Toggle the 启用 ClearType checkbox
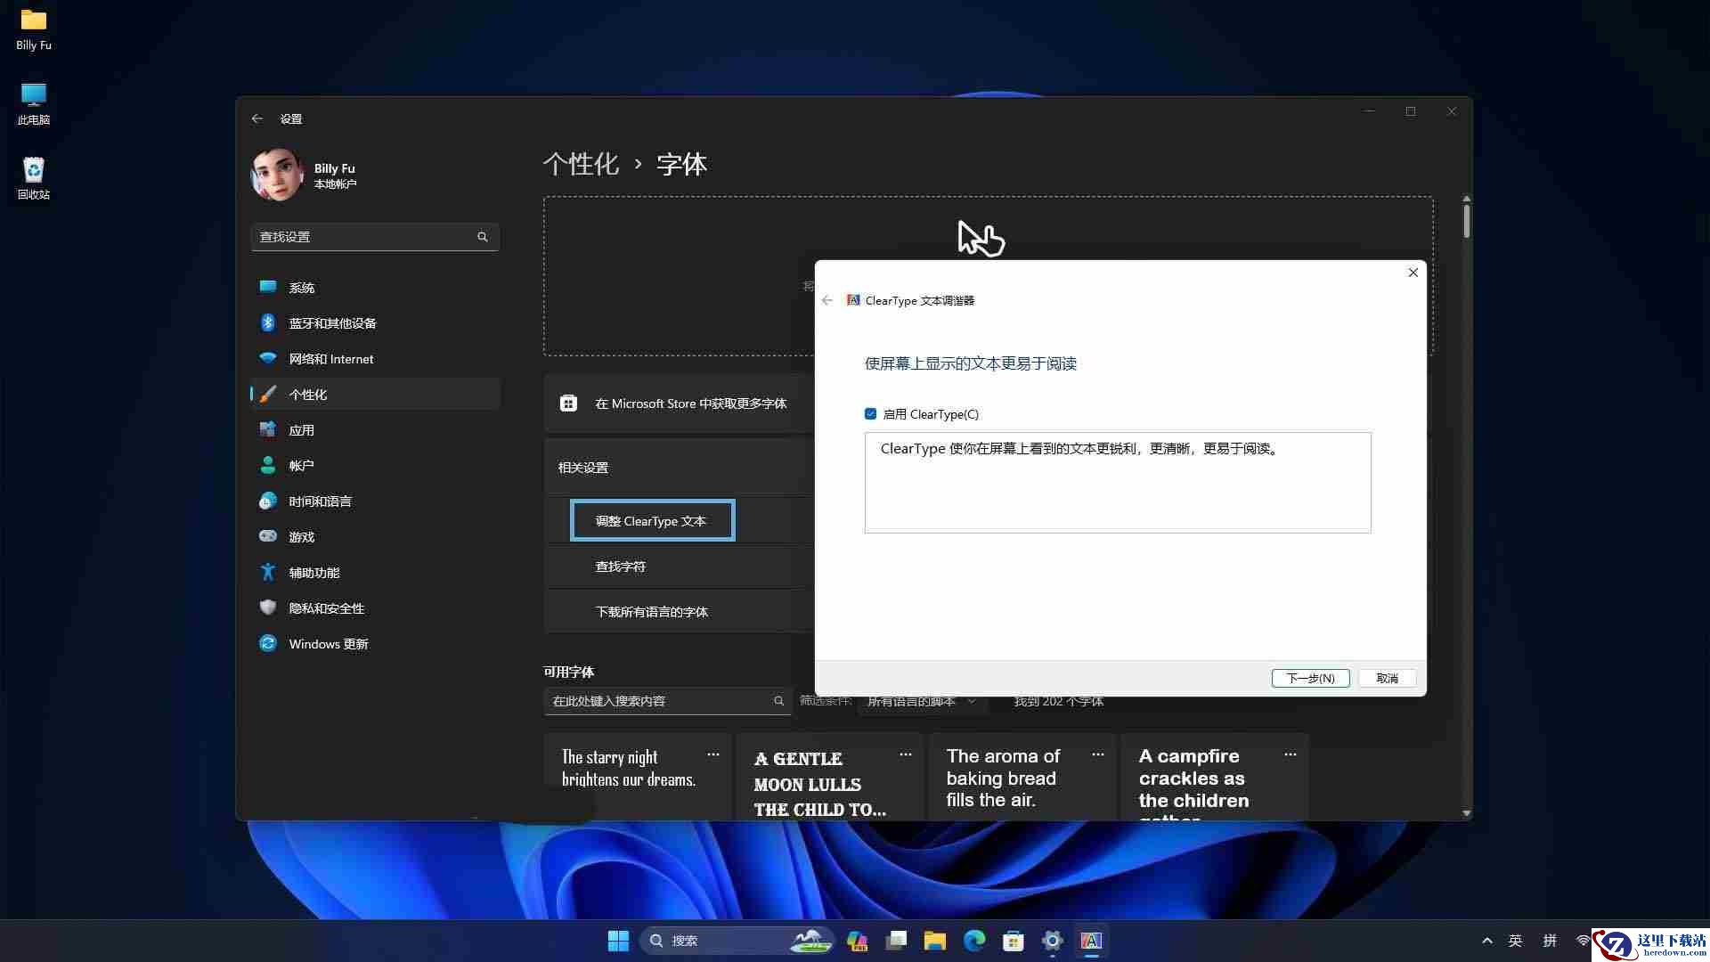 click(871, 413)
